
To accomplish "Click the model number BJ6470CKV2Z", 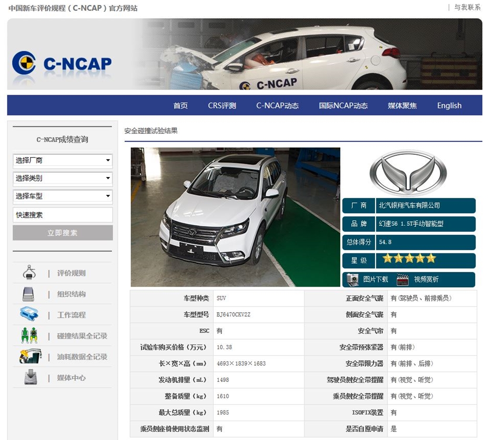I will click(233, 314).
